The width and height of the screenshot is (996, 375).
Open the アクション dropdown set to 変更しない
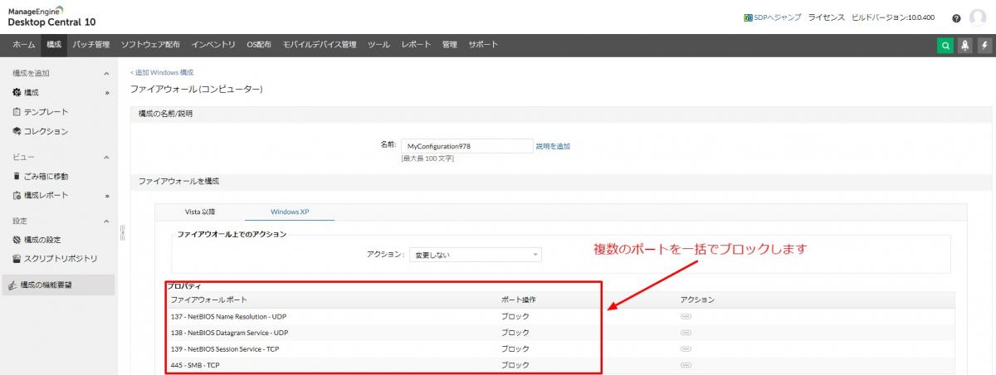point(475,255)
